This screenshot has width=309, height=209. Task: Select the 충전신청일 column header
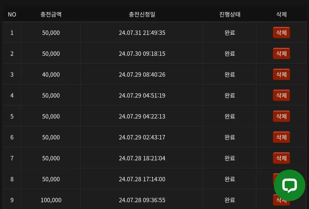(142, 14)
